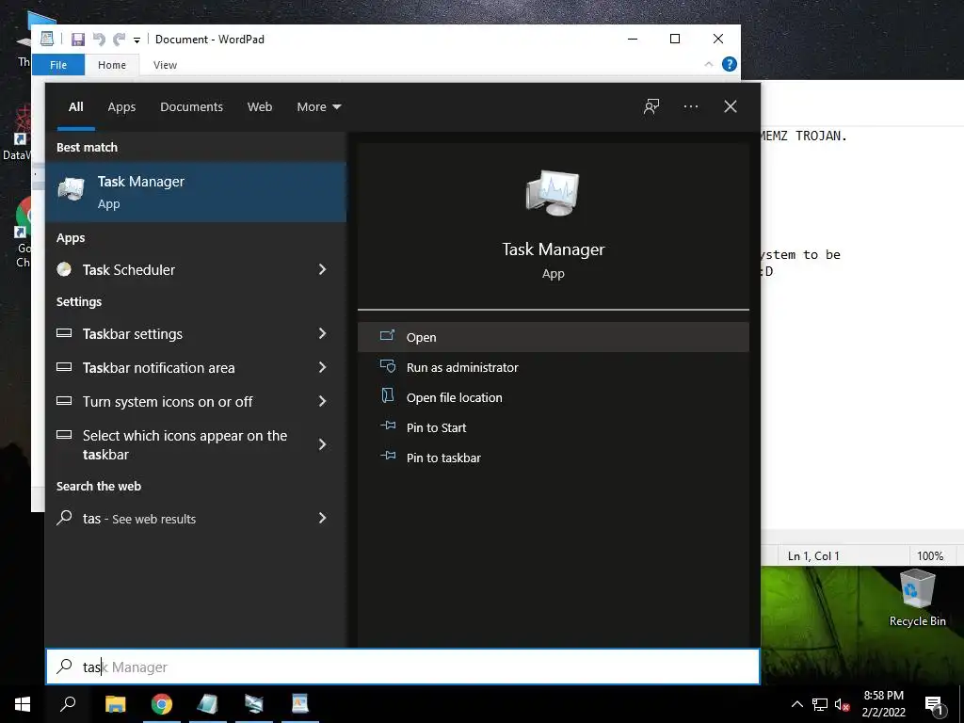Open WordPad Quick Access Toolbar customize dropdown

[137, 40]
